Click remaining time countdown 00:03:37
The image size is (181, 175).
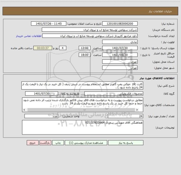point(43,48)
